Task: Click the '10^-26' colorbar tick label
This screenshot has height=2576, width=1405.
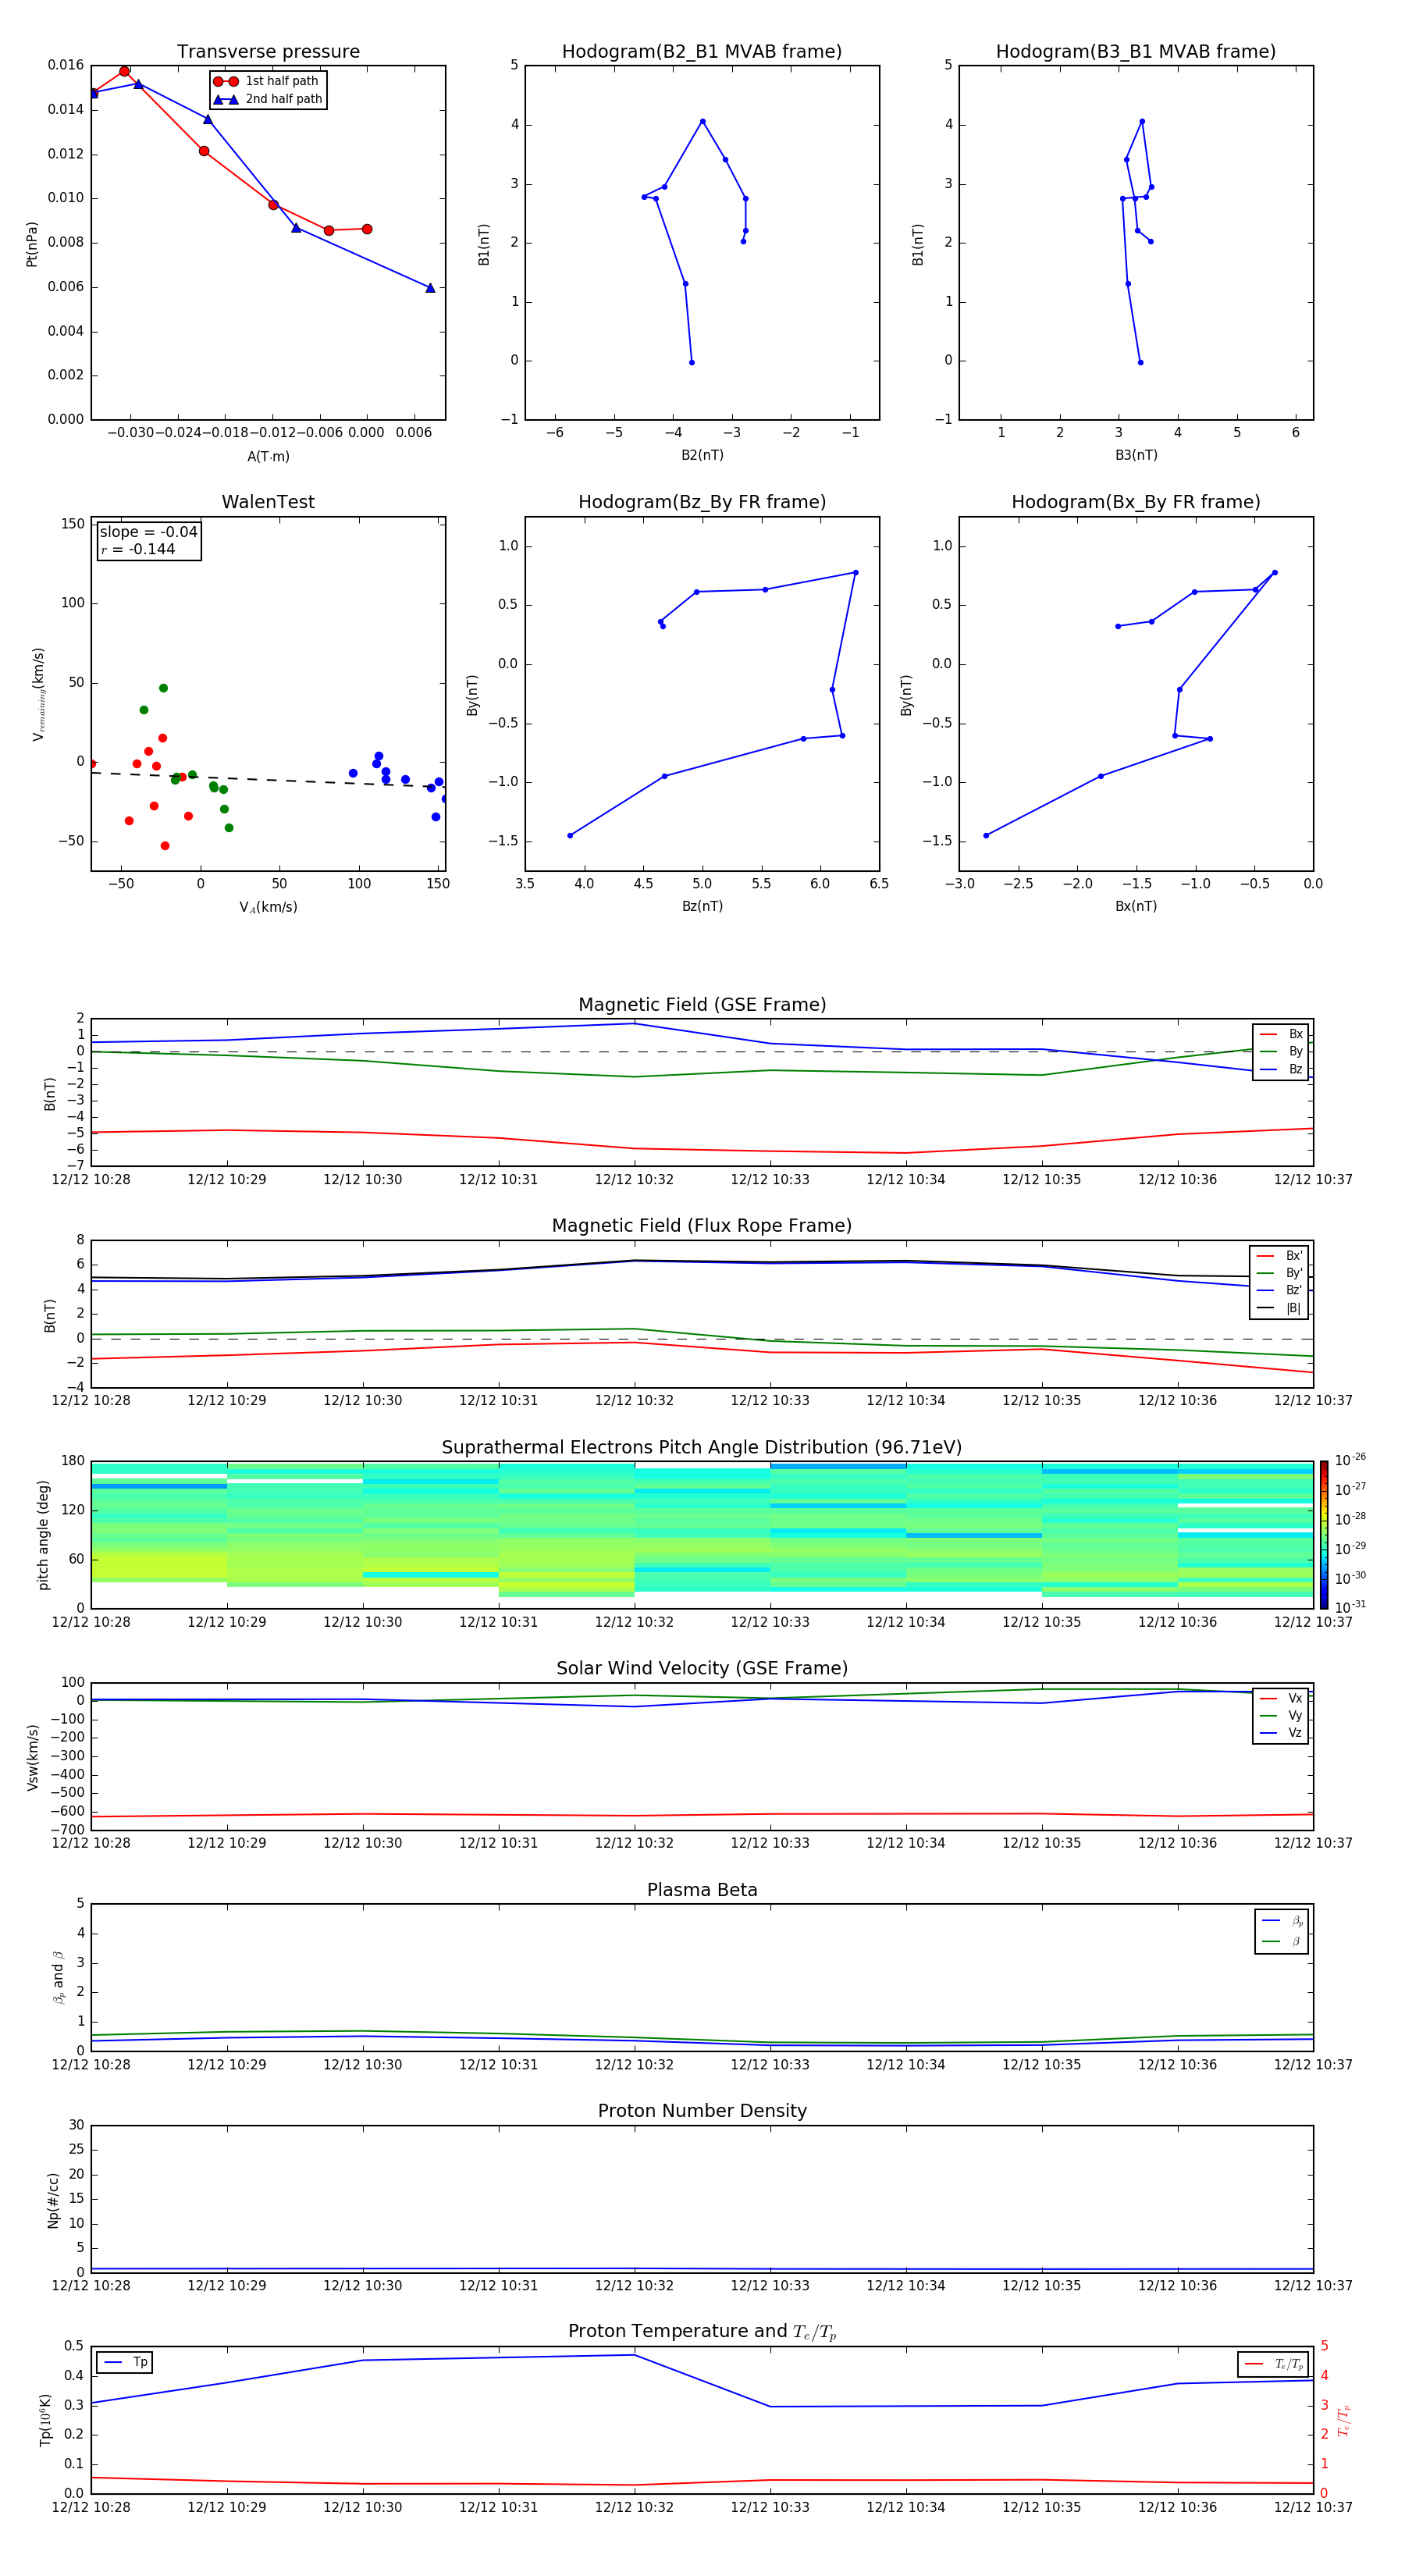Action: (x=1350, y=1460)
